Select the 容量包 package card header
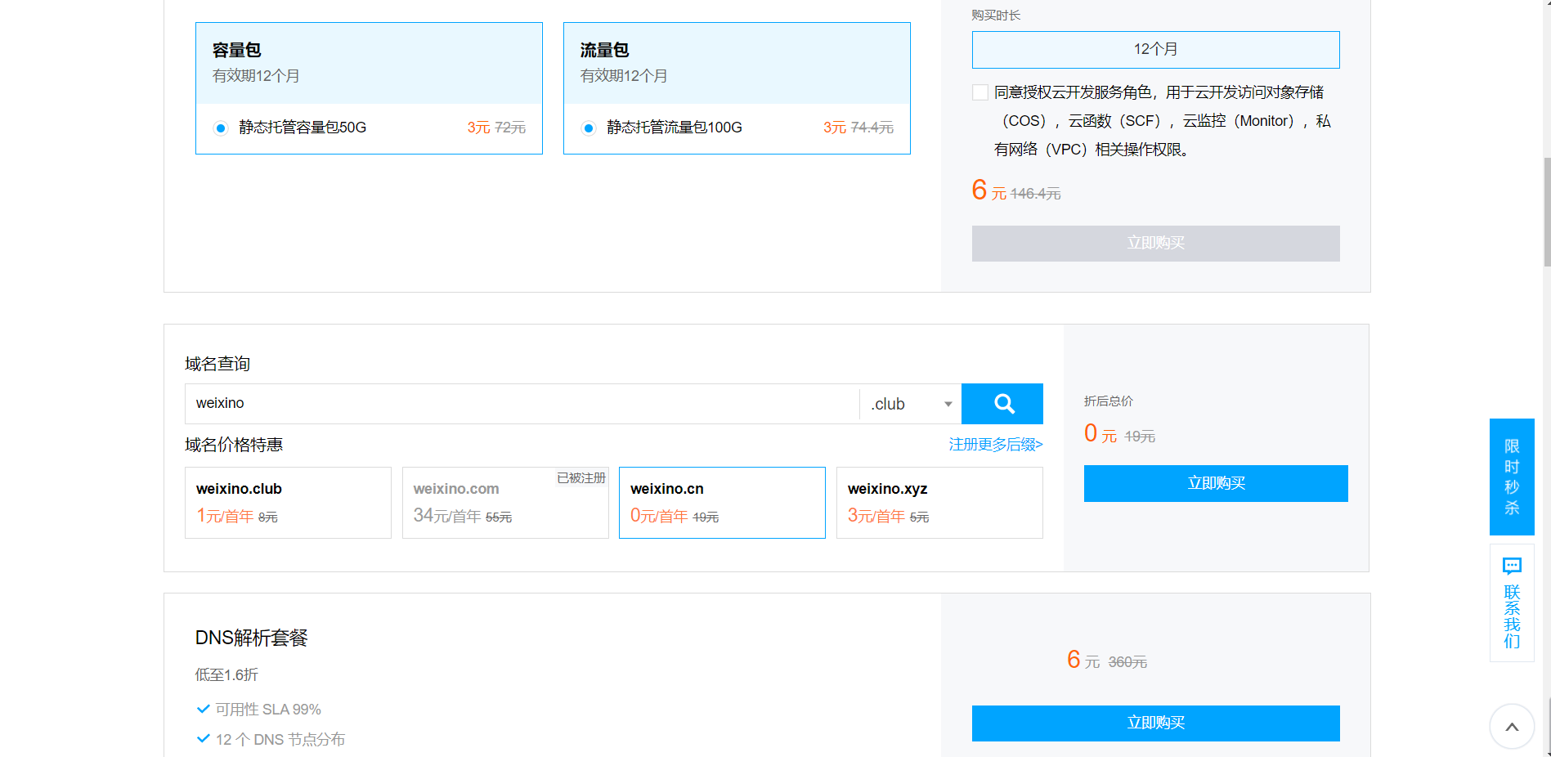This screenshot has width=1551, height=757. point(369,63)
